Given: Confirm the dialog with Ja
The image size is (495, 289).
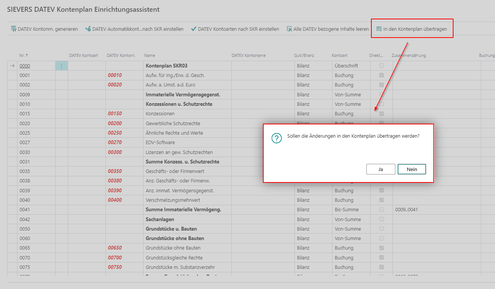Looking at the screenshot, I should [x=380, y=169].
